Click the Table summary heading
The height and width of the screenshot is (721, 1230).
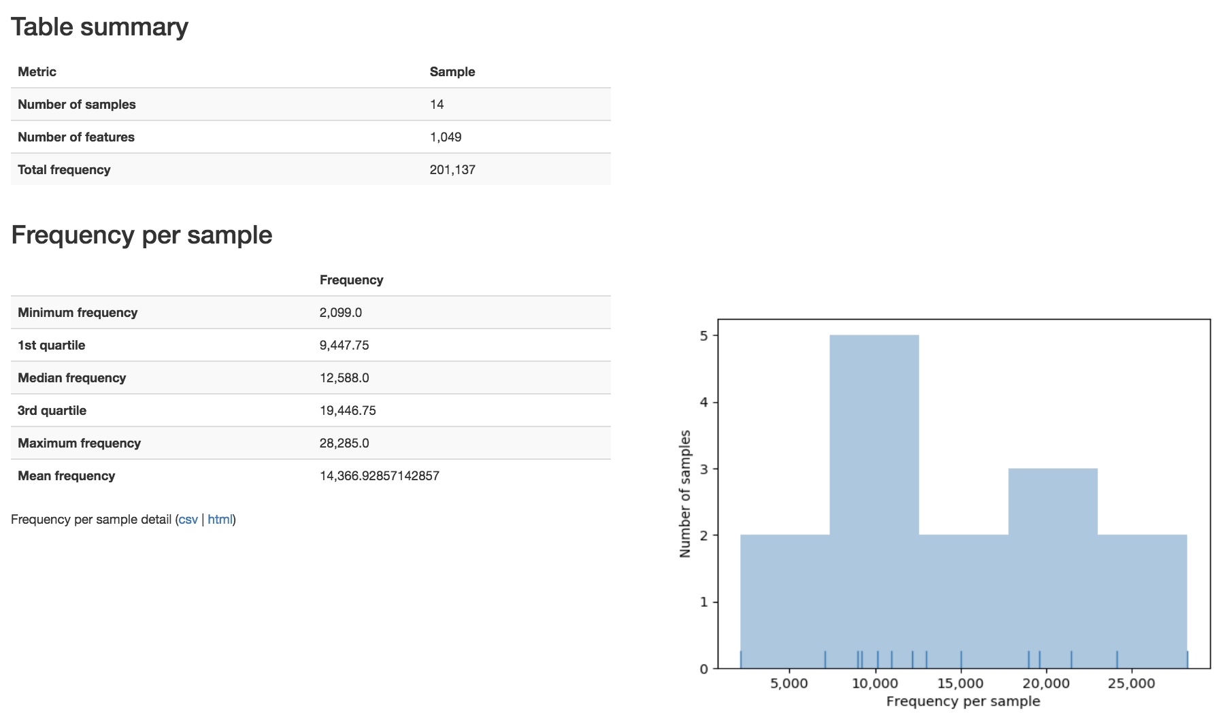[x=99, y=27]
